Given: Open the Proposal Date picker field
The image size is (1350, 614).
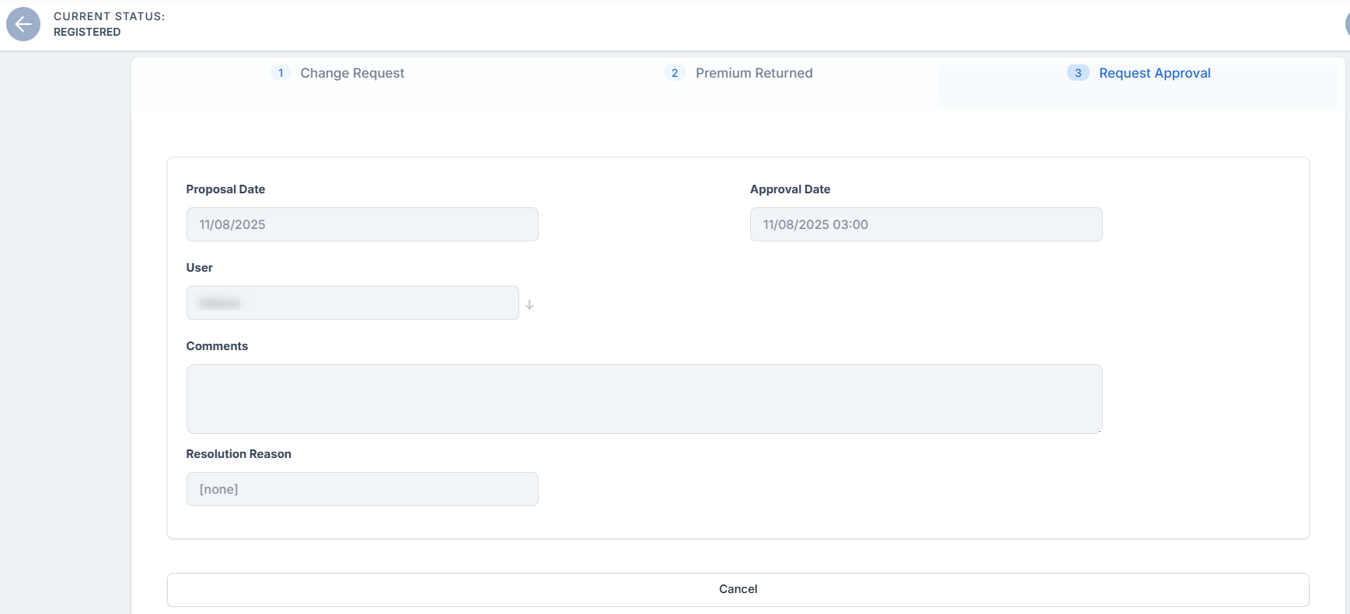Looking at the screenshot, I should point(362,224).
